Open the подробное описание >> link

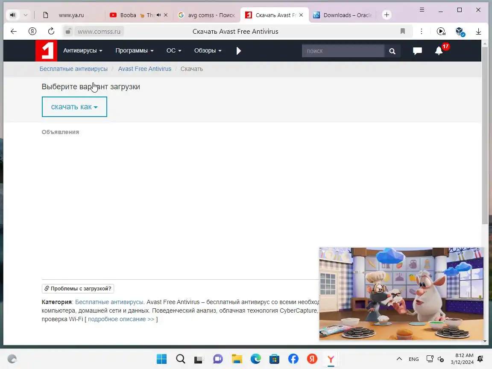pyautogui.click(x=121, y=319)
